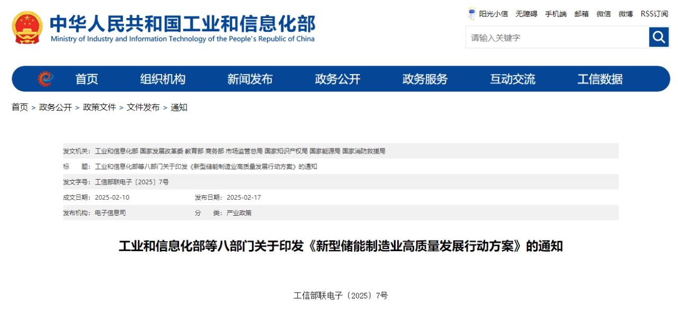Open the 组织机构 menu item
Image resolution: width=678 pixels, height=310 pixels.
tap(163, 79)
